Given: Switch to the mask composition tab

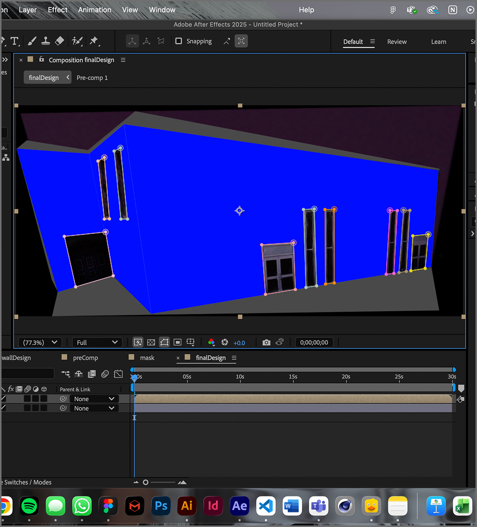Looking at the screenshot, I should tap(147, 357).
